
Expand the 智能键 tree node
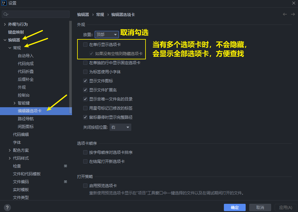click(x=14, y=103)
